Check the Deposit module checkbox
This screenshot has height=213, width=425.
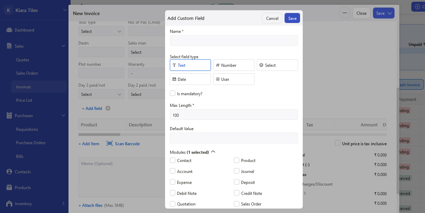point(237,182)
